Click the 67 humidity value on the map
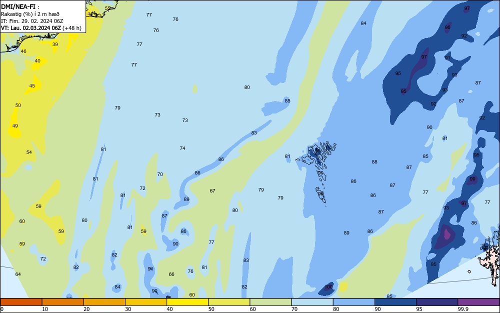This screenshot has height=313, width=500. click(212, 191)
